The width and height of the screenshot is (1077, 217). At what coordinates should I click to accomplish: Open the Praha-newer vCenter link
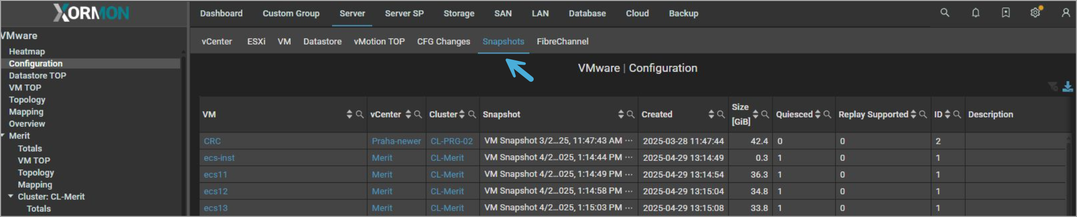[396, 141]
